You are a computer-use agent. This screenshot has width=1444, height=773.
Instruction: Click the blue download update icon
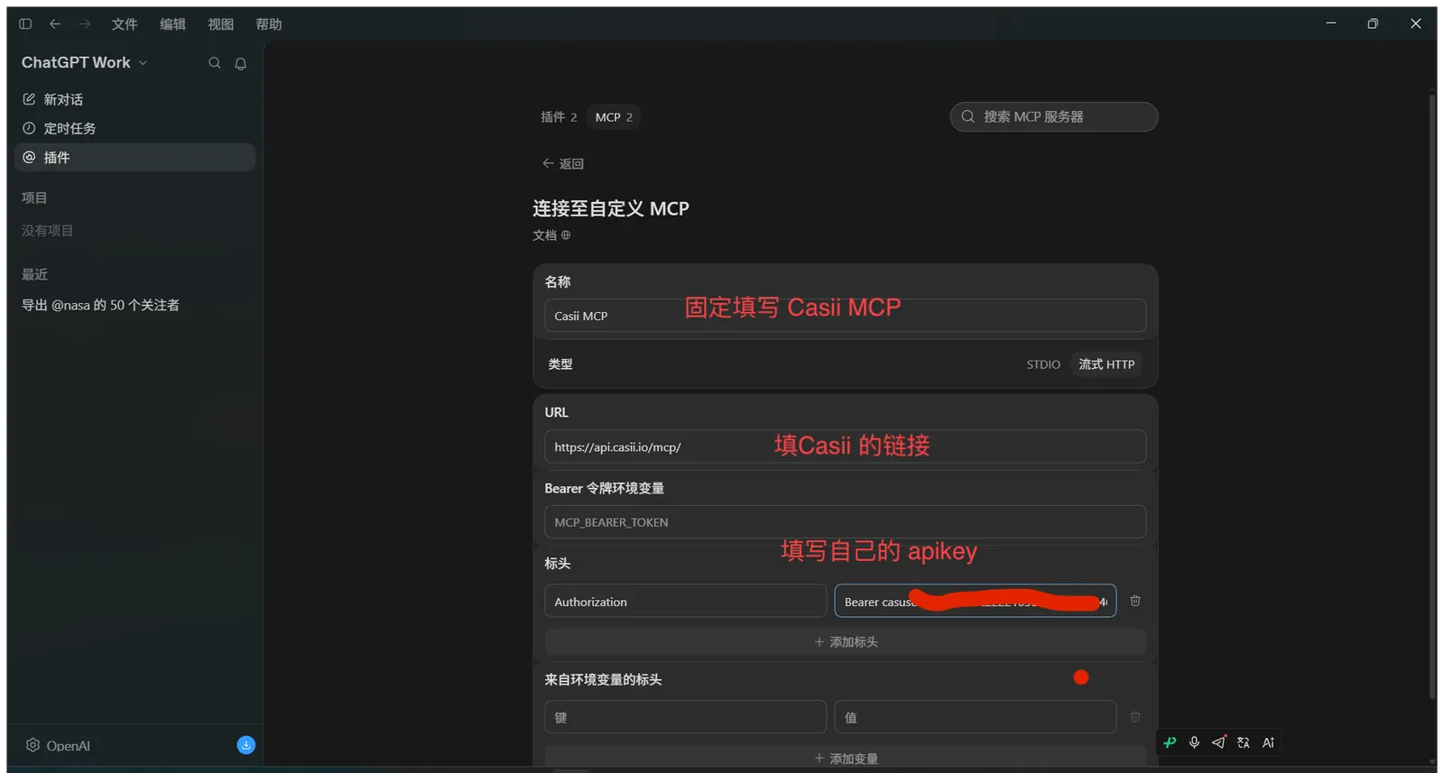(245, 745)
